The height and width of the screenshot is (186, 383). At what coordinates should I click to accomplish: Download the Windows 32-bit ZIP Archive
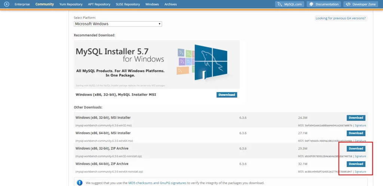coord(356,148)
